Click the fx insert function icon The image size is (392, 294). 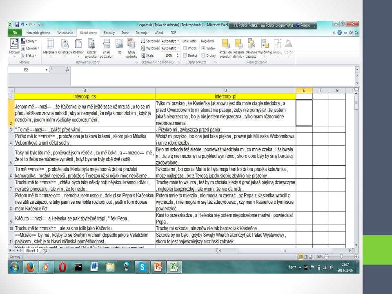point(67,70)
